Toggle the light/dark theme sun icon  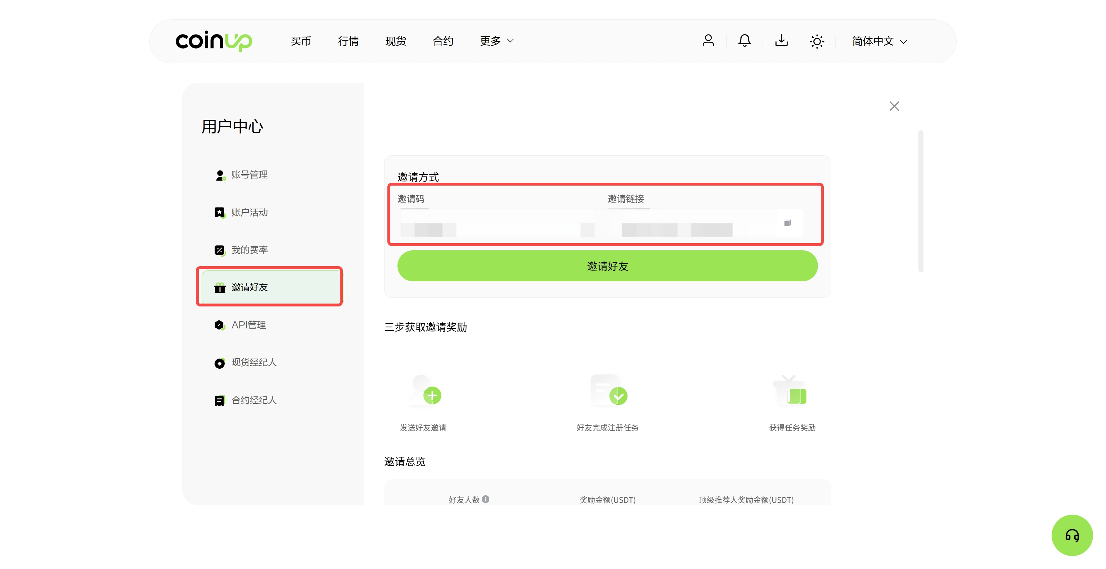pyautogui.click(x=817, y=41)
